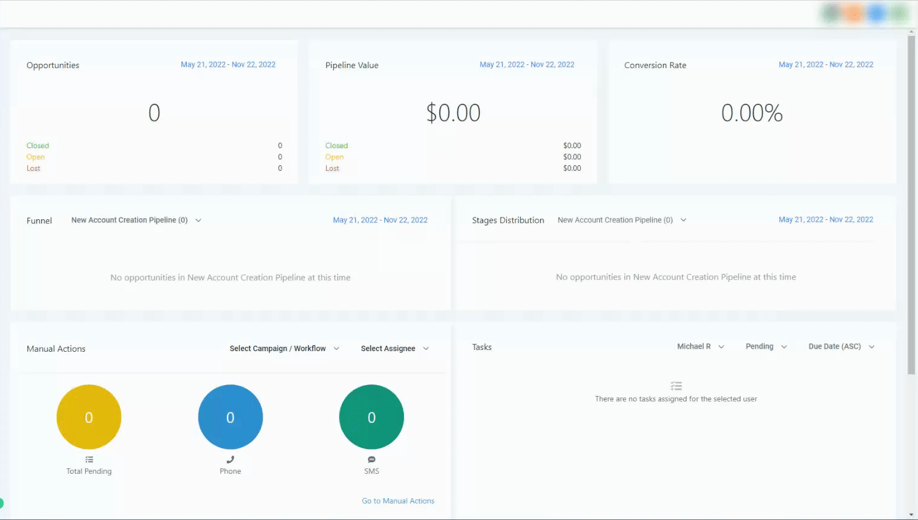Screen dimensions: 918x520
Task: Change task user from Michael R dropdown
Action: [x=701, y=346]
